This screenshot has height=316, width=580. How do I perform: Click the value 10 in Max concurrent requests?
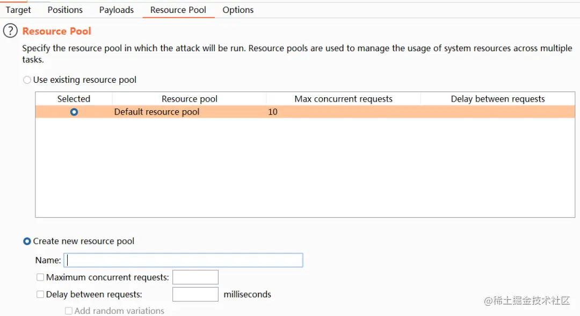(273, 112)
